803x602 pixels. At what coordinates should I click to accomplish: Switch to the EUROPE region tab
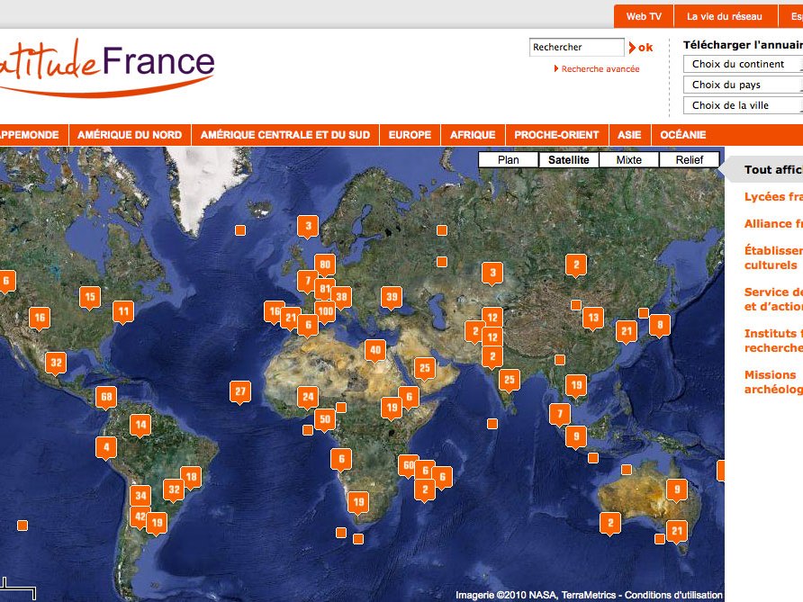(409, 134)
